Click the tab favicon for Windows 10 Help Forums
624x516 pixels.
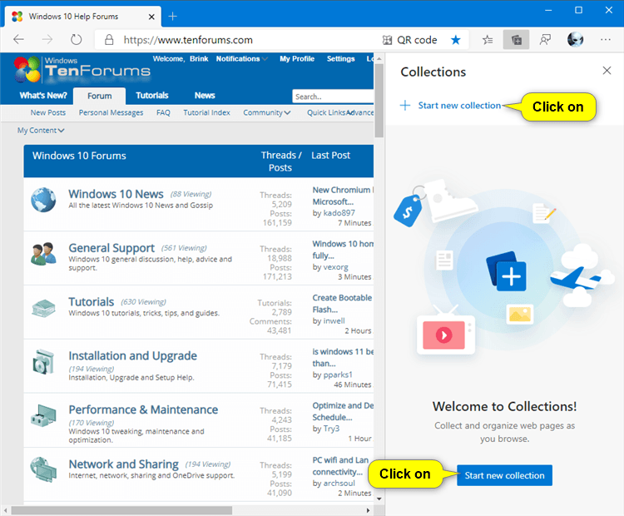pos(17,17)
